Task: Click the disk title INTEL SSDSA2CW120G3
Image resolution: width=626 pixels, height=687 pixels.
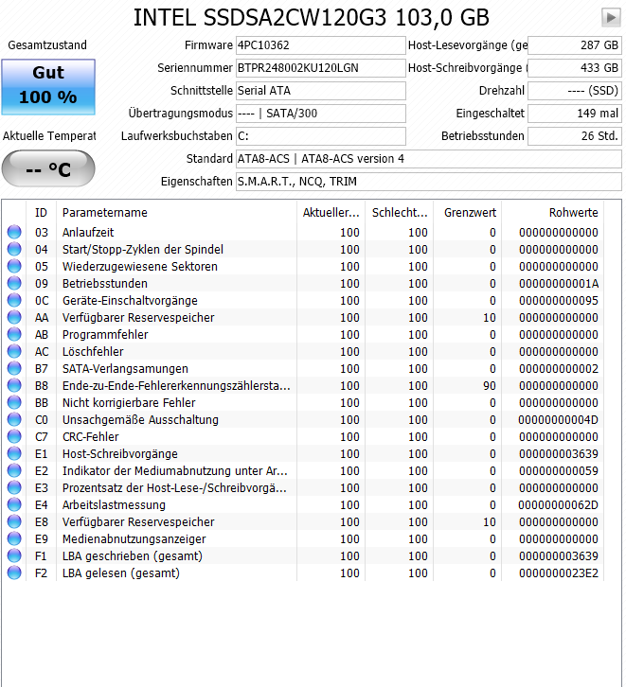Action: [x=311, y=18]
